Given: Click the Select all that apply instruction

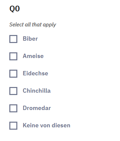Looking at the screenshot, I should pyautogui.click(x=33, y=25).
